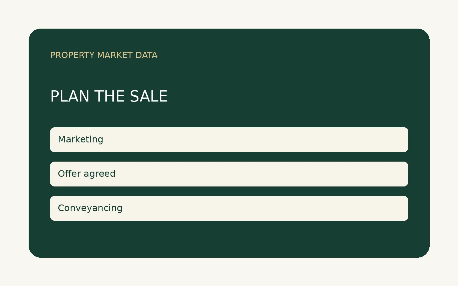458x286 pixels.
Task: Click the gold PROPERTY MARKET DATA eyebrow text
Action: click(x=104, y=55)
